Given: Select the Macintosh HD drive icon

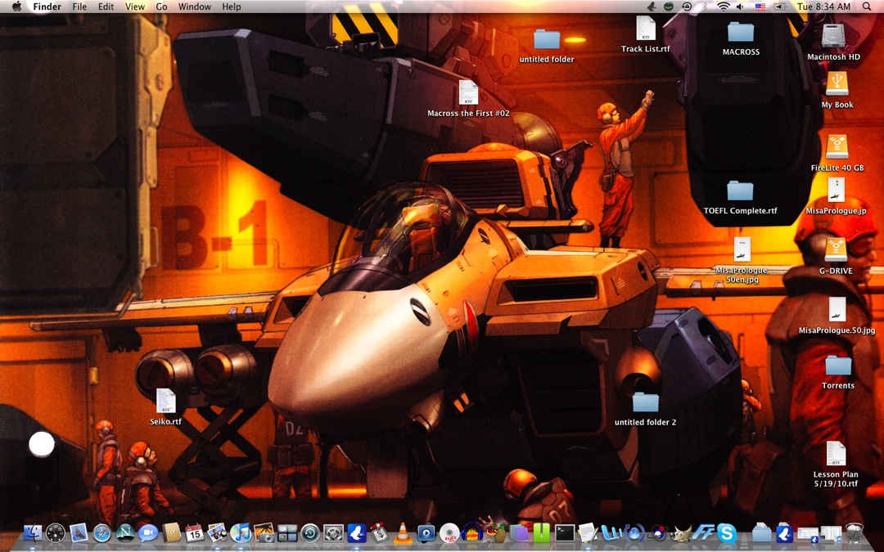Looking at the screenshot, I should tap(833, 36).
